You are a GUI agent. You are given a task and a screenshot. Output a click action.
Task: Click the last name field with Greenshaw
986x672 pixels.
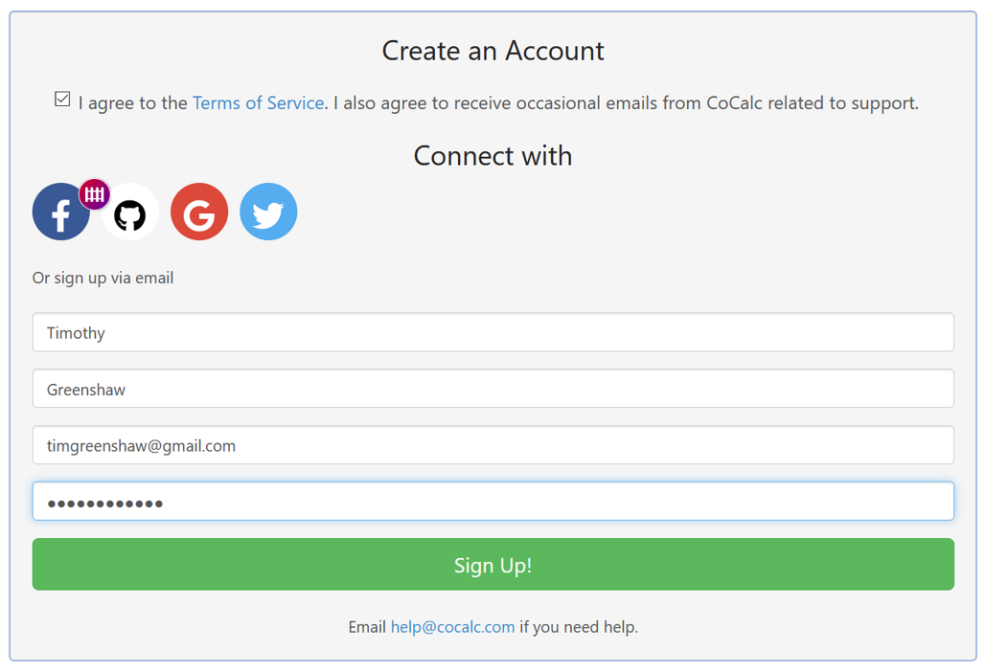tap(493, 389)
